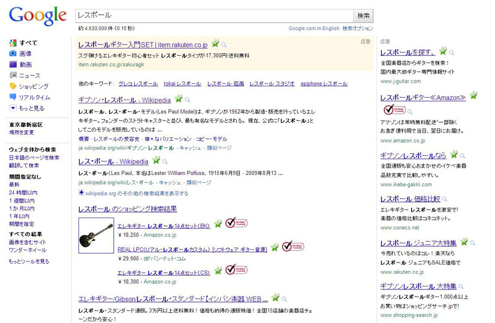The height and width of the screenshot is (323, 495).
Task: Open Google.com in English link
Action: pos(314,28)
